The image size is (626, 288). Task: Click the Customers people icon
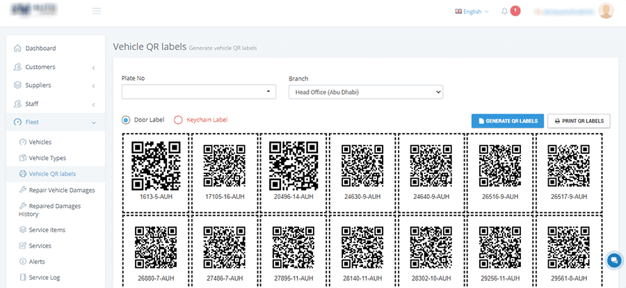point(17,67)
